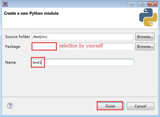Maximize the dialog window
The width and height of the screenshot is (160, 117).
[142, 4]
